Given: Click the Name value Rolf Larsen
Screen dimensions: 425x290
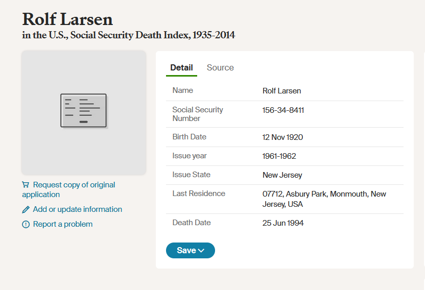Looking at the screenshot, I should [281, 91].
